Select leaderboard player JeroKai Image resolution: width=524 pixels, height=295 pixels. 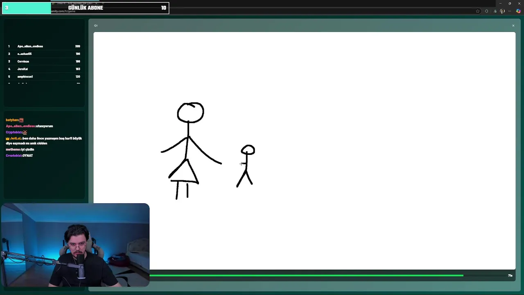(x=23, y=69)
